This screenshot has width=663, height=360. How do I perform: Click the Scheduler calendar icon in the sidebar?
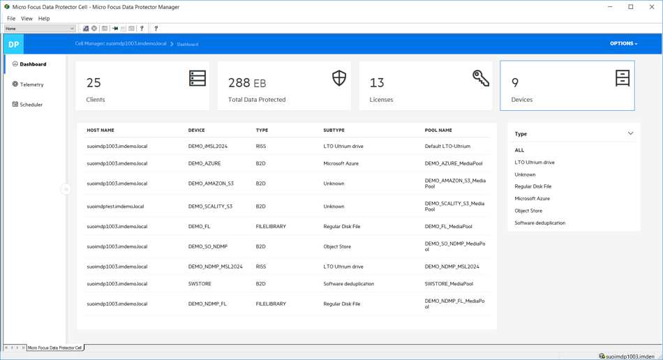pos(15,104)
